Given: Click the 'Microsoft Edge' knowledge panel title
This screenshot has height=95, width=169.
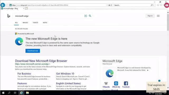Looking at the screenshot, I should pyautogui.click(x=112, y=61).
